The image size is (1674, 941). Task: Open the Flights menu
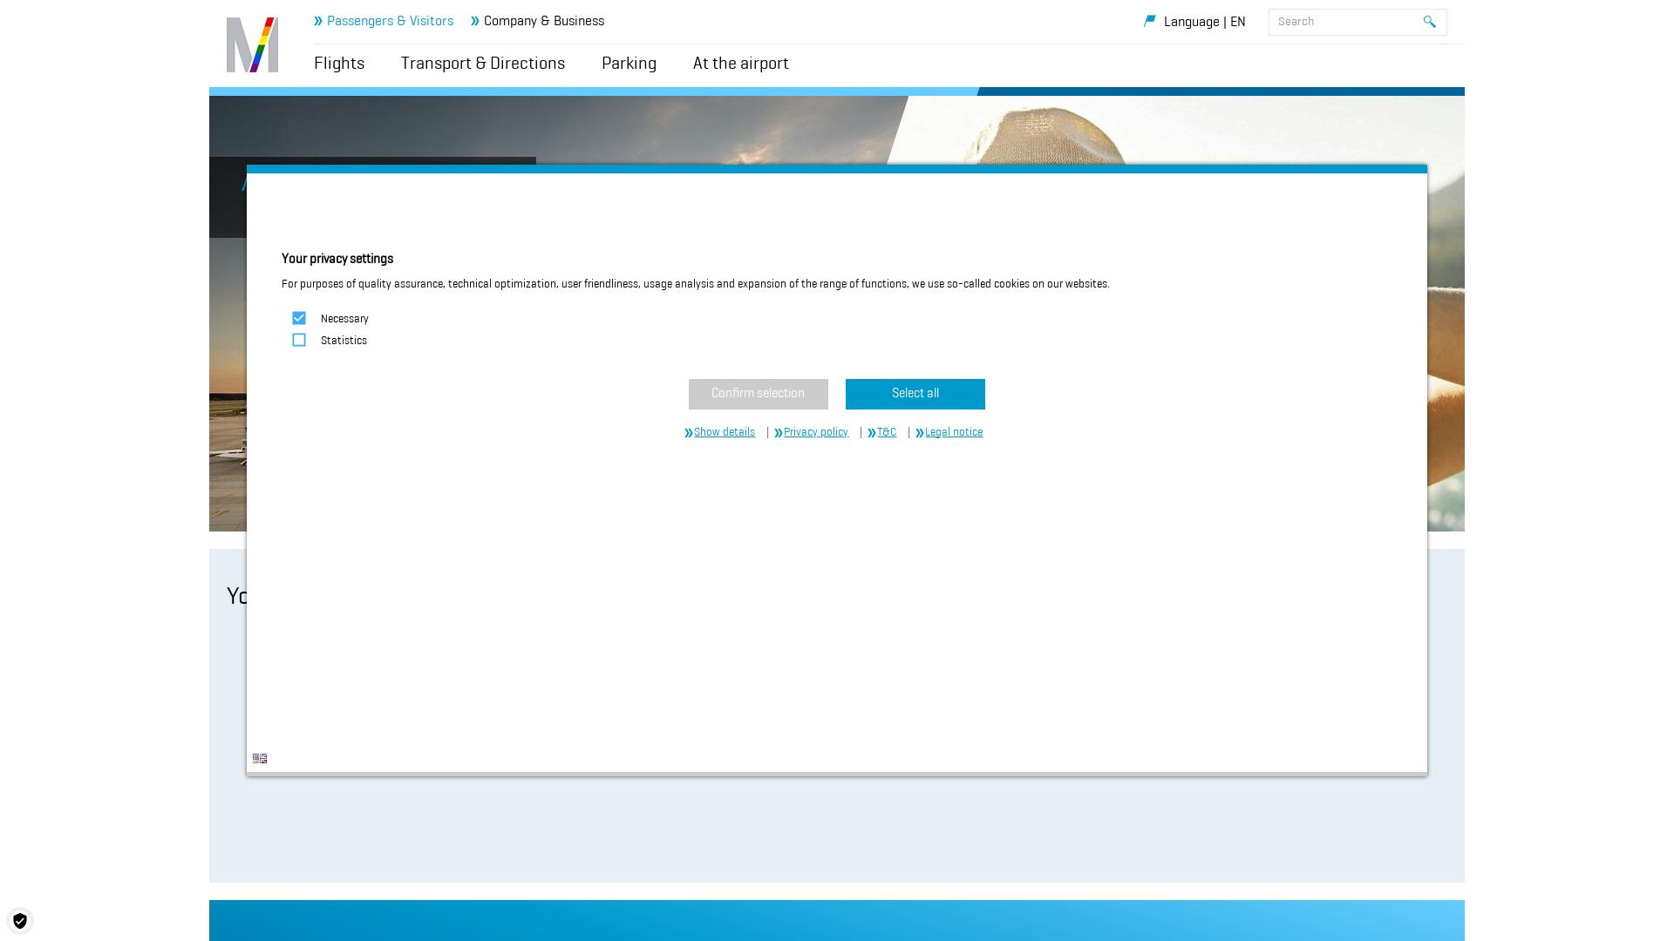(x=339, y=64)
